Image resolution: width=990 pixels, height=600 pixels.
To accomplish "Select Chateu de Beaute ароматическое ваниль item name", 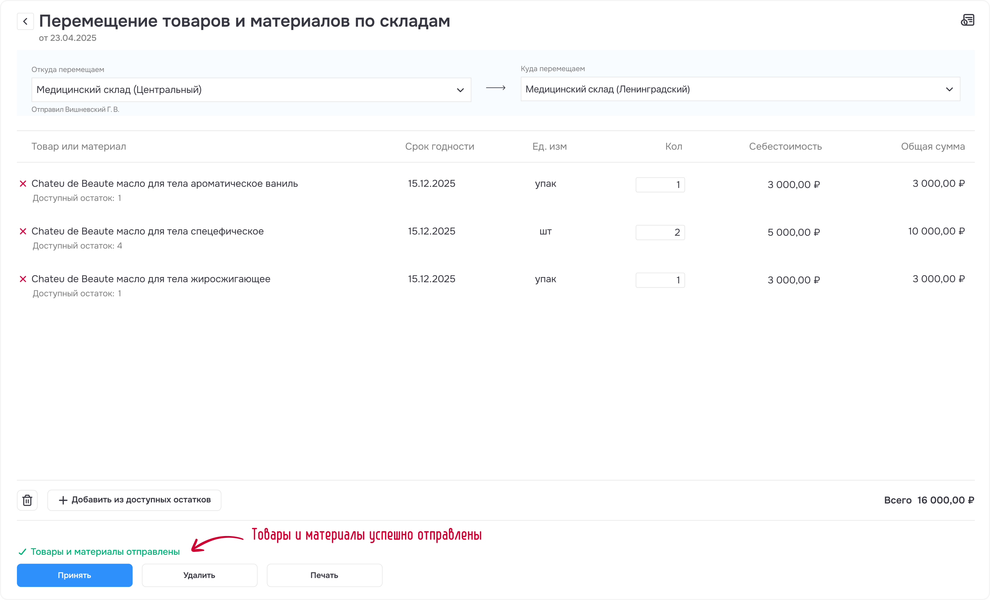I will coord(165,184).
